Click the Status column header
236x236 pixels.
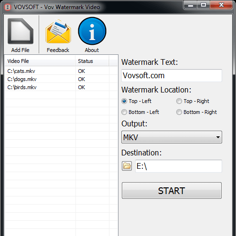pyautogui.click(x=92, y=61)
